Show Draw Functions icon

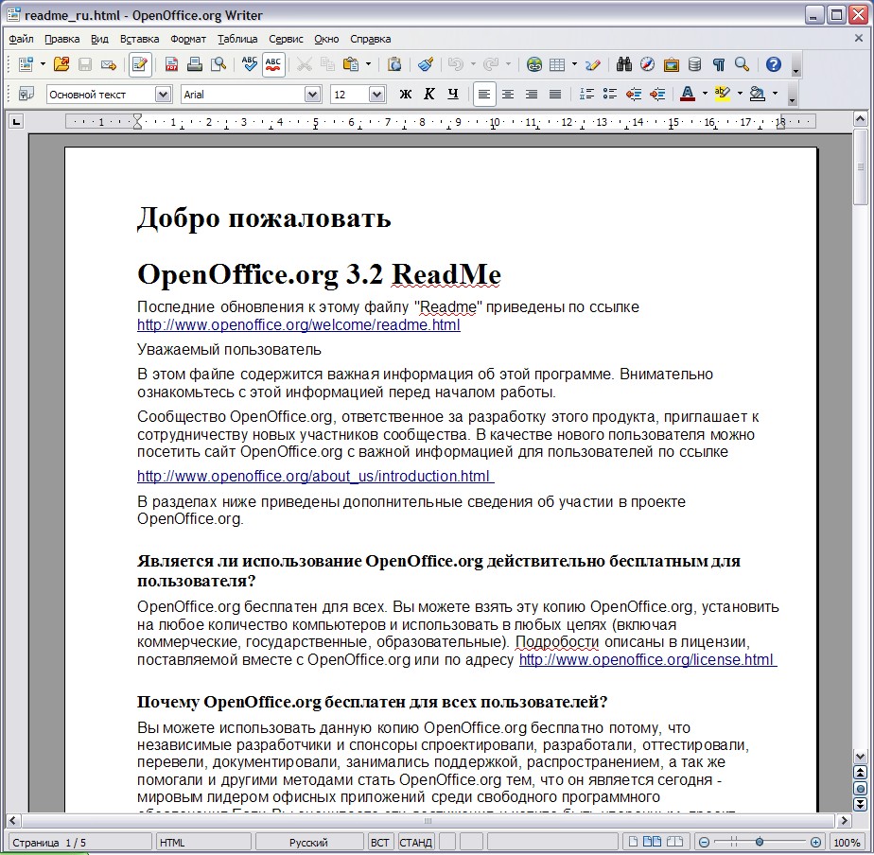pyautogui.click(x=593, y=64)
